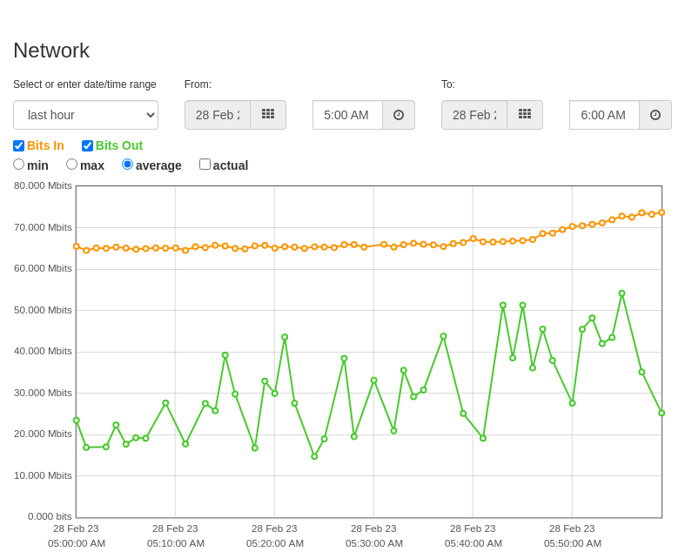Image resolution: width=685 pixels, height=552 pixels.
Task: Click the From time field '5:00 AM'
Action: pyautogui.click(x=348, y=115)
